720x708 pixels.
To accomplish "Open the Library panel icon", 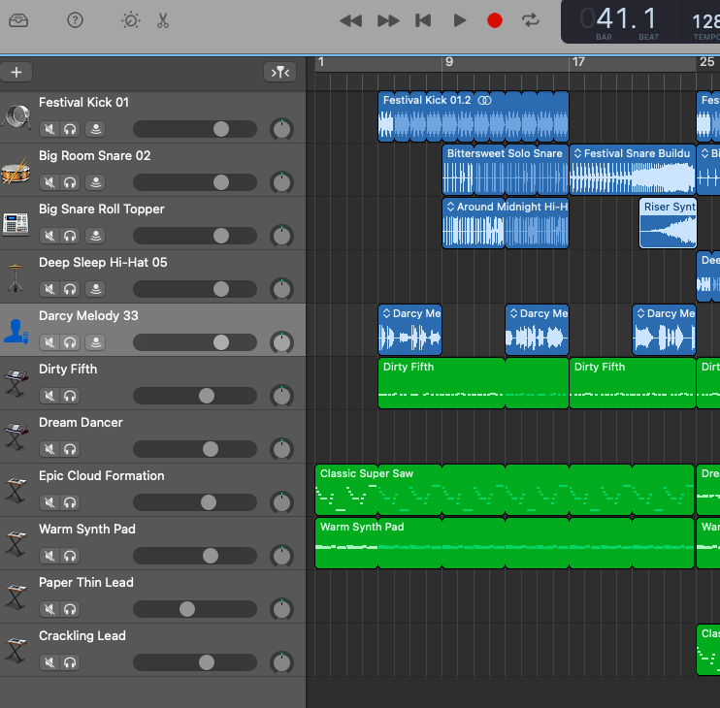I will (x=19, y=20).
